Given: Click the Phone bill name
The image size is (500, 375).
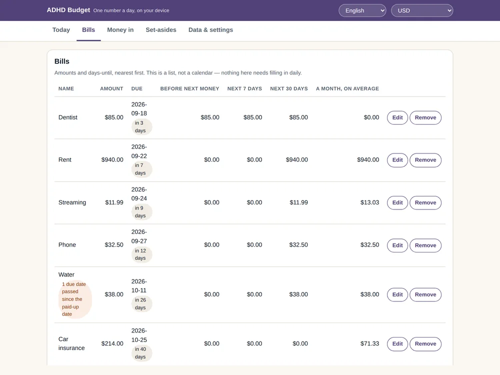Looking at the screenshot, I should 67,245.
